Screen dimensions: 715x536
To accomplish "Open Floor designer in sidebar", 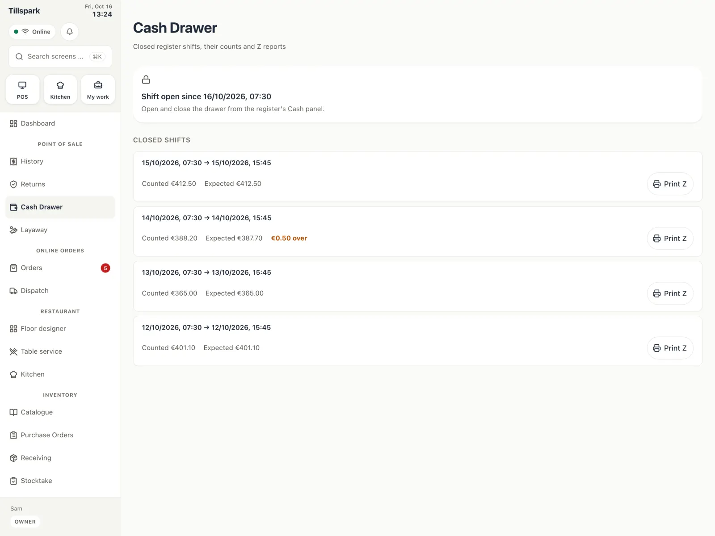I will coord(60,329).
